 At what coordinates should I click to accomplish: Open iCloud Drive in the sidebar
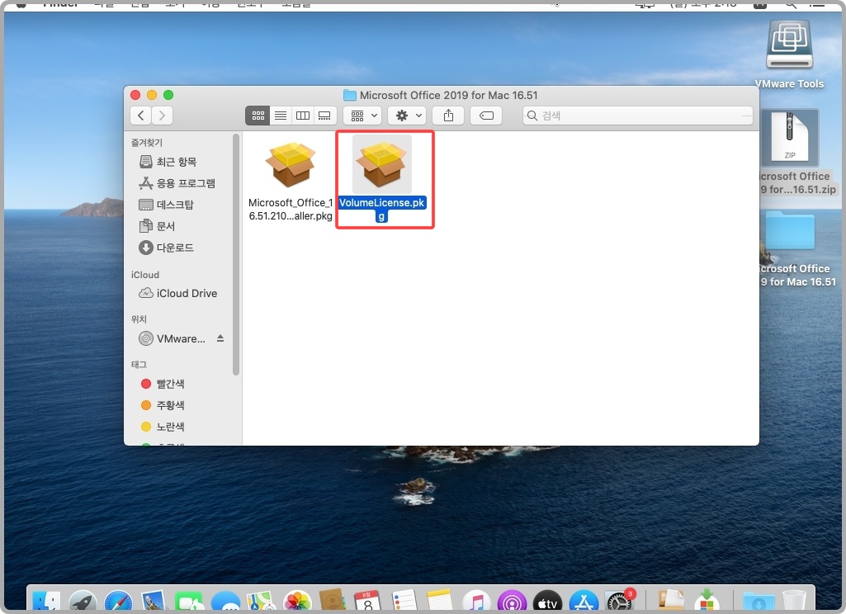click(178, 293)
